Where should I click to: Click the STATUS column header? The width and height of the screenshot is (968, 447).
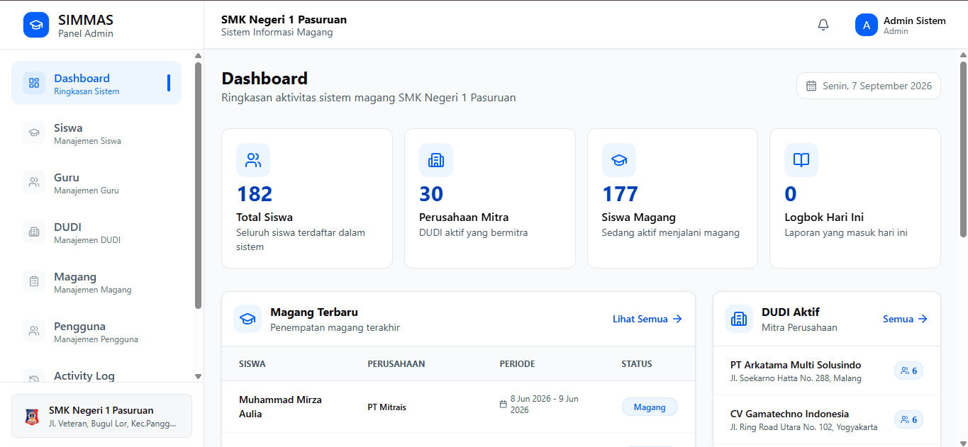coord(637,364)
